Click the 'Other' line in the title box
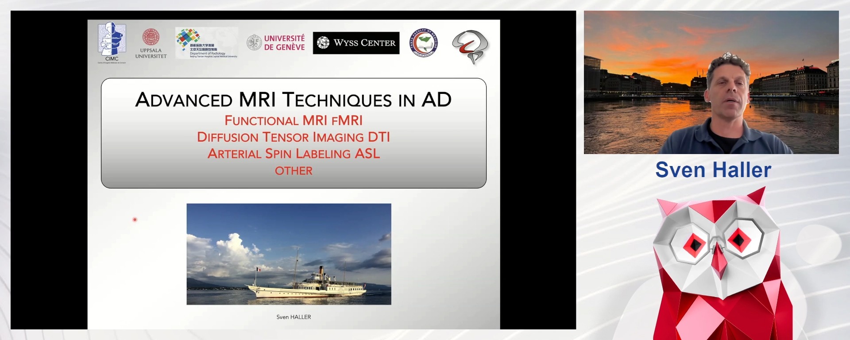Screen dimensions: 850x340 pyautogui.click(x=294, y=171)
